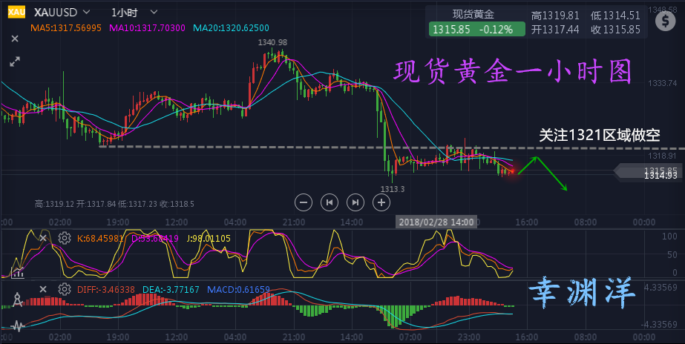Jump to latest bars with skip-forward button
The width and height of the screenshot is (685, 344).
coord(356,201)
